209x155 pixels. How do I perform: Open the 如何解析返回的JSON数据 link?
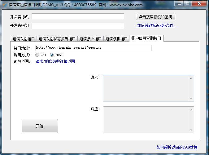point(177,147)
